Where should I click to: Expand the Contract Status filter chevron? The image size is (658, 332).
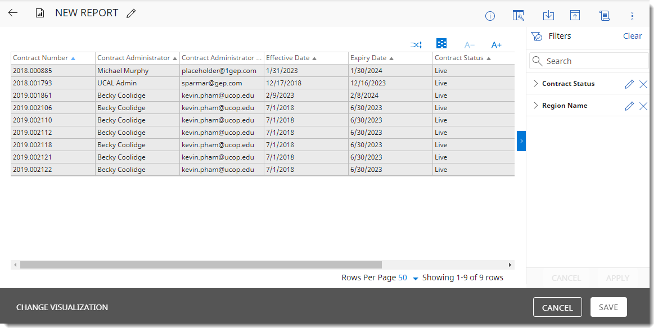pyautogui.click(x=535, y=83)
